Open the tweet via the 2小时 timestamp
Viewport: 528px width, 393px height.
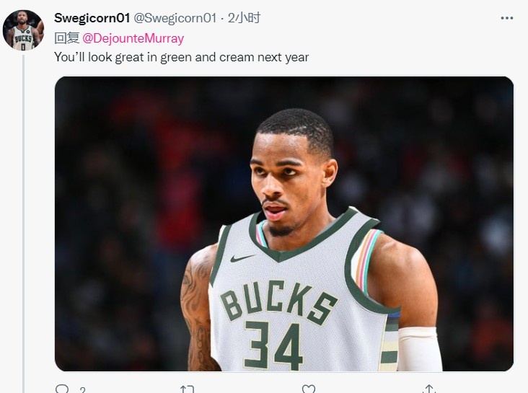tap(244, 18)
